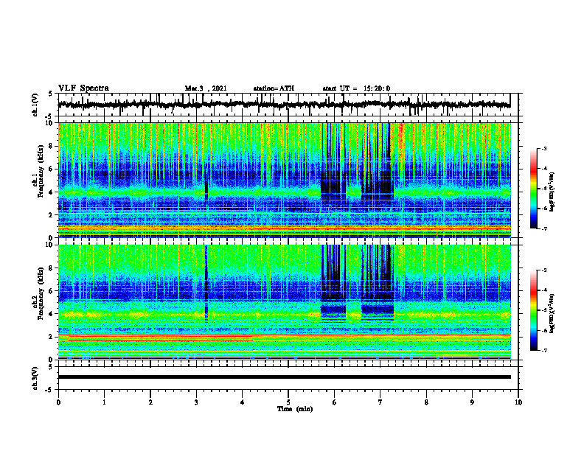The image size is (584, 451).
Task: Click the "2" tick on the time axis
Action: click(150, 402)
